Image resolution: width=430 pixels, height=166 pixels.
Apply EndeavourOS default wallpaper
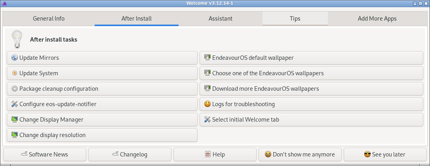tap(311, 58)
